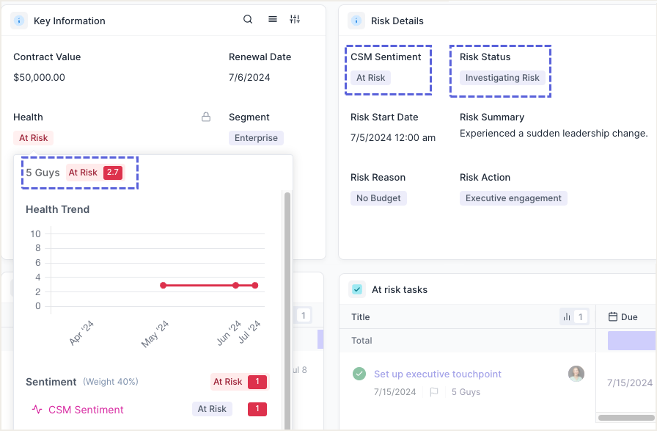Click the health popup vertical scrollbar

[x=287, y=311]
